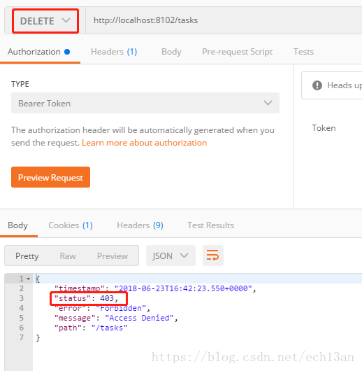Viewport: 362px width, 371px height.
Task: Switch to the Authorization tab
Action: pyautogui.click(x=38, y=52)
